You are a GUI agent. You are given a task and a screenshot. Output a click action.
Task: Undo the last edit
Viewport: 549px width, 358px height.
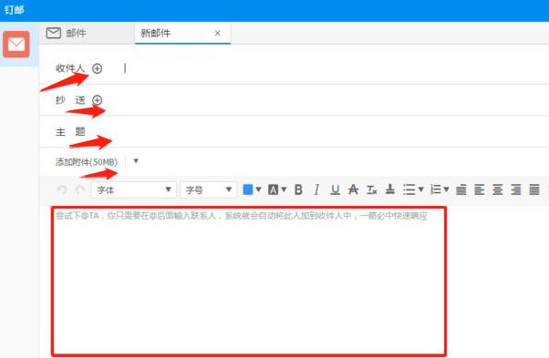62,189
